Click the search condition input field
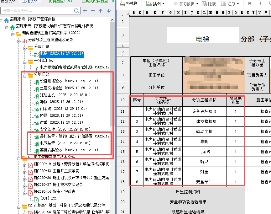 37,11
